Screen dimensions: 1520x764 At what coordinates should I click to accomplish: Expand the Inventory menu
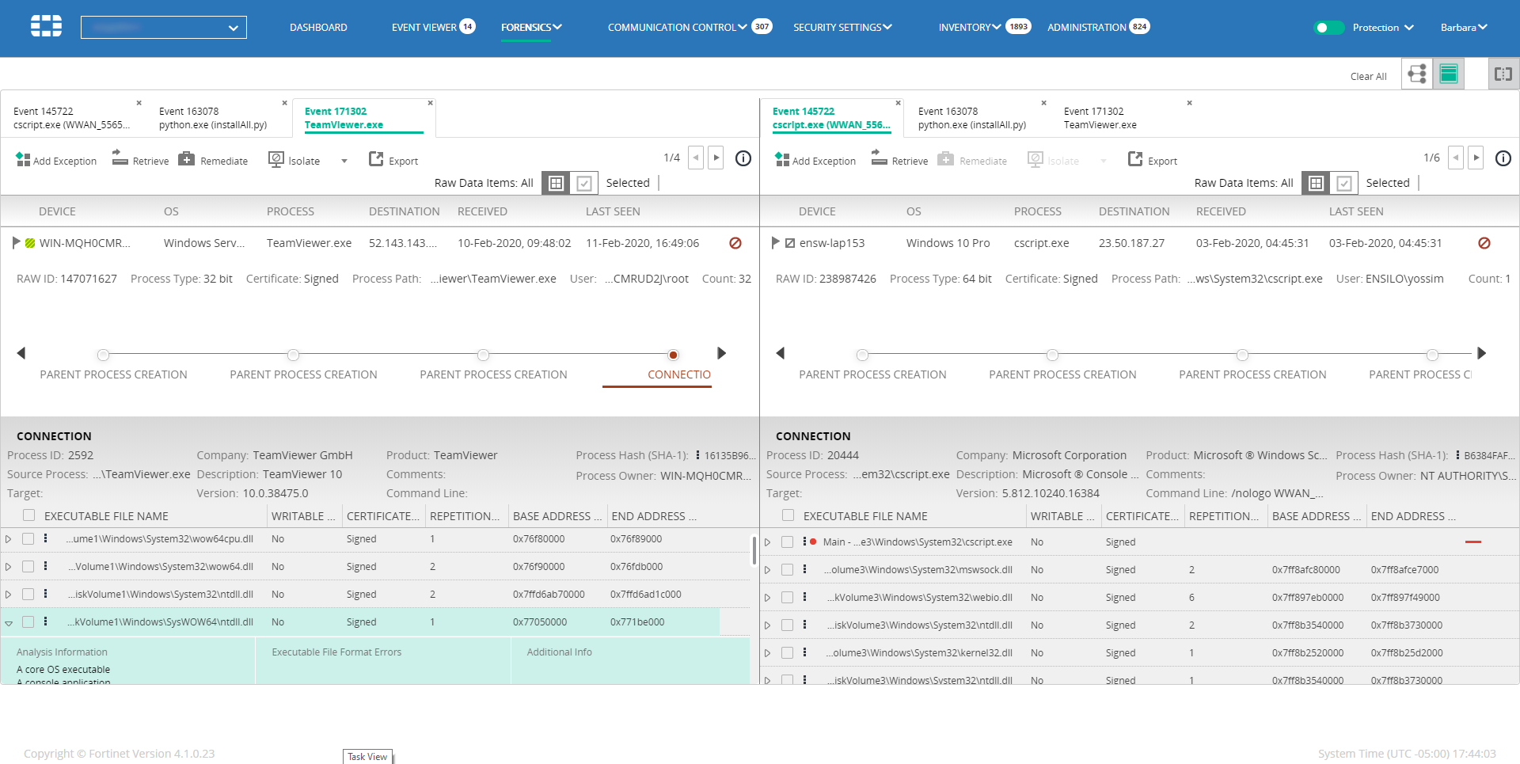[x=970, y=27]
